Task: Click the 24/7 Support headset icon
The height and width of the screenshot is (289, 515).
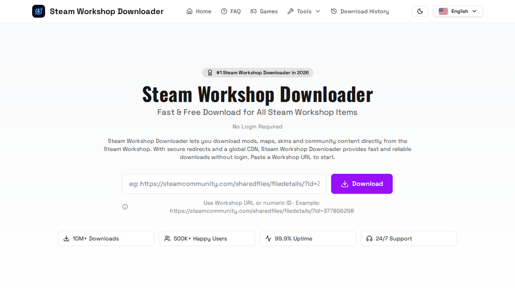Action: click(x=369, y=239)
